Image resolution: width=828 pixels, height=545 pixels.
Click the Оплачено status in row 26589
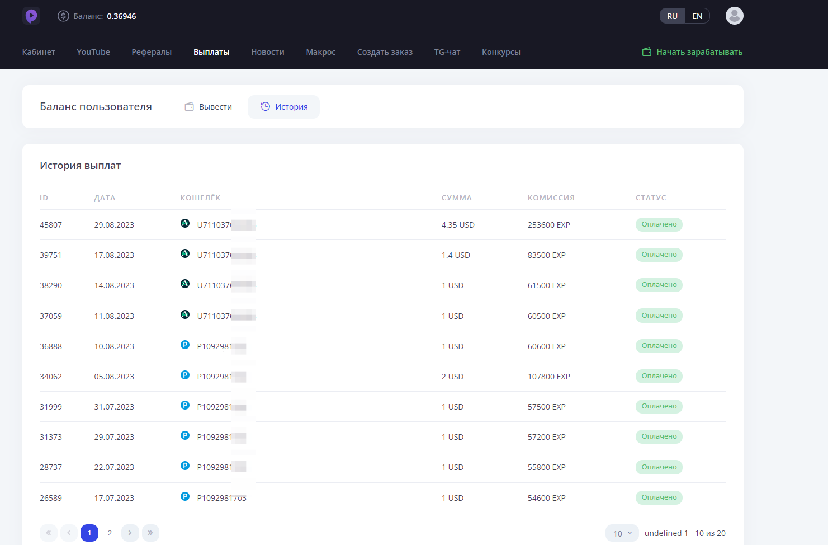pyautogui.click(x=659, y=497)
